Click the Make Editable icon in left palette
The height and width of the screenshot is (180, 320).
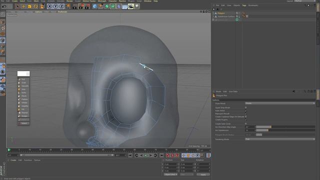pyautogui.click(x=2, y=14)
